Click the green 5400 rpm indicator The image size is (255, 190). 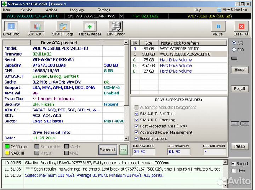pyautogui.click(x=7, y=146)
